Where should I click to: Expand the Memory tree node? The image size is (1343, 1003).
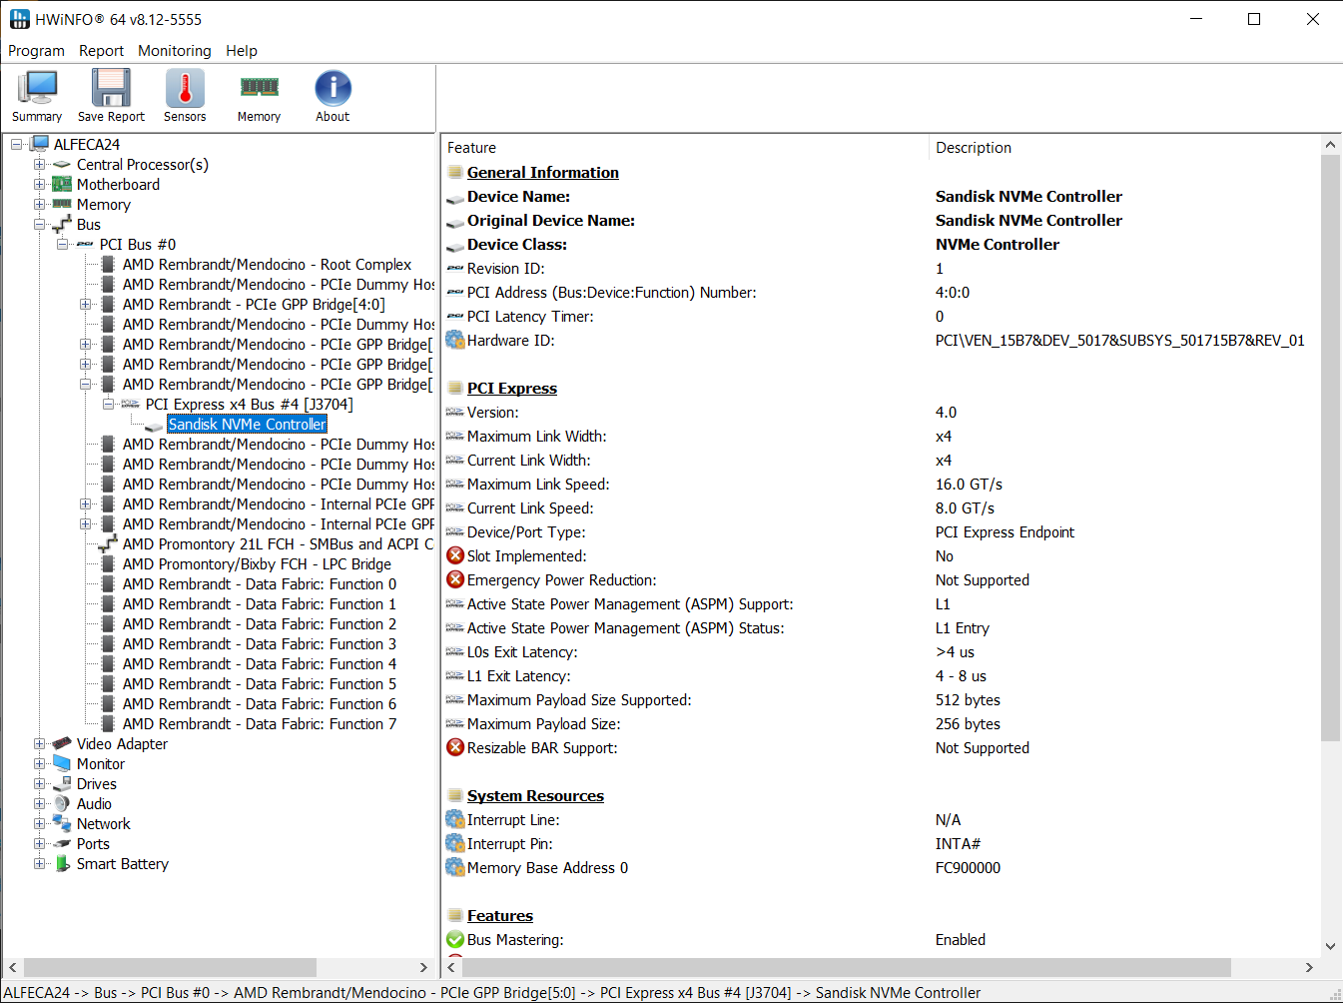tap(39, 204)
